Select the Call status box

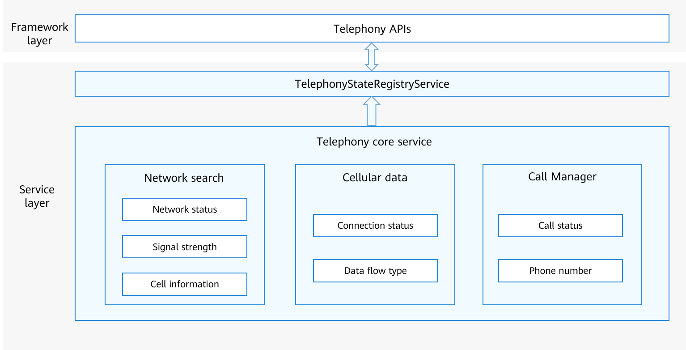click(x=560, y=226)
